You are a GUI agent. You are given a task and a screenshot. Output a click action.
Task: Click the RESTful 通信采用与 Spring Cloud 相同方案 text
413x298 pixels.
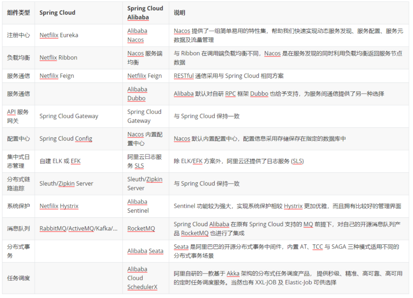tap(229, 76)
